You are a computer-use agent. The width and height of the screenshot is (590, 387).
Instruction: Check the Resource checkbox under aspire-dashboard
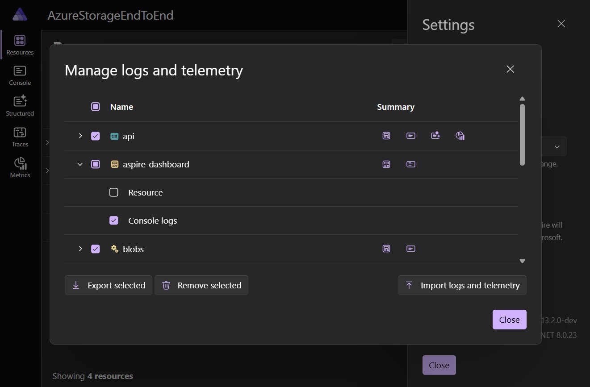pos(114,192)
